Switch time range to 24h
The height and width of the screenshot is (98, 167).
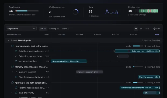pyautogui.click(x=147, y=29)
